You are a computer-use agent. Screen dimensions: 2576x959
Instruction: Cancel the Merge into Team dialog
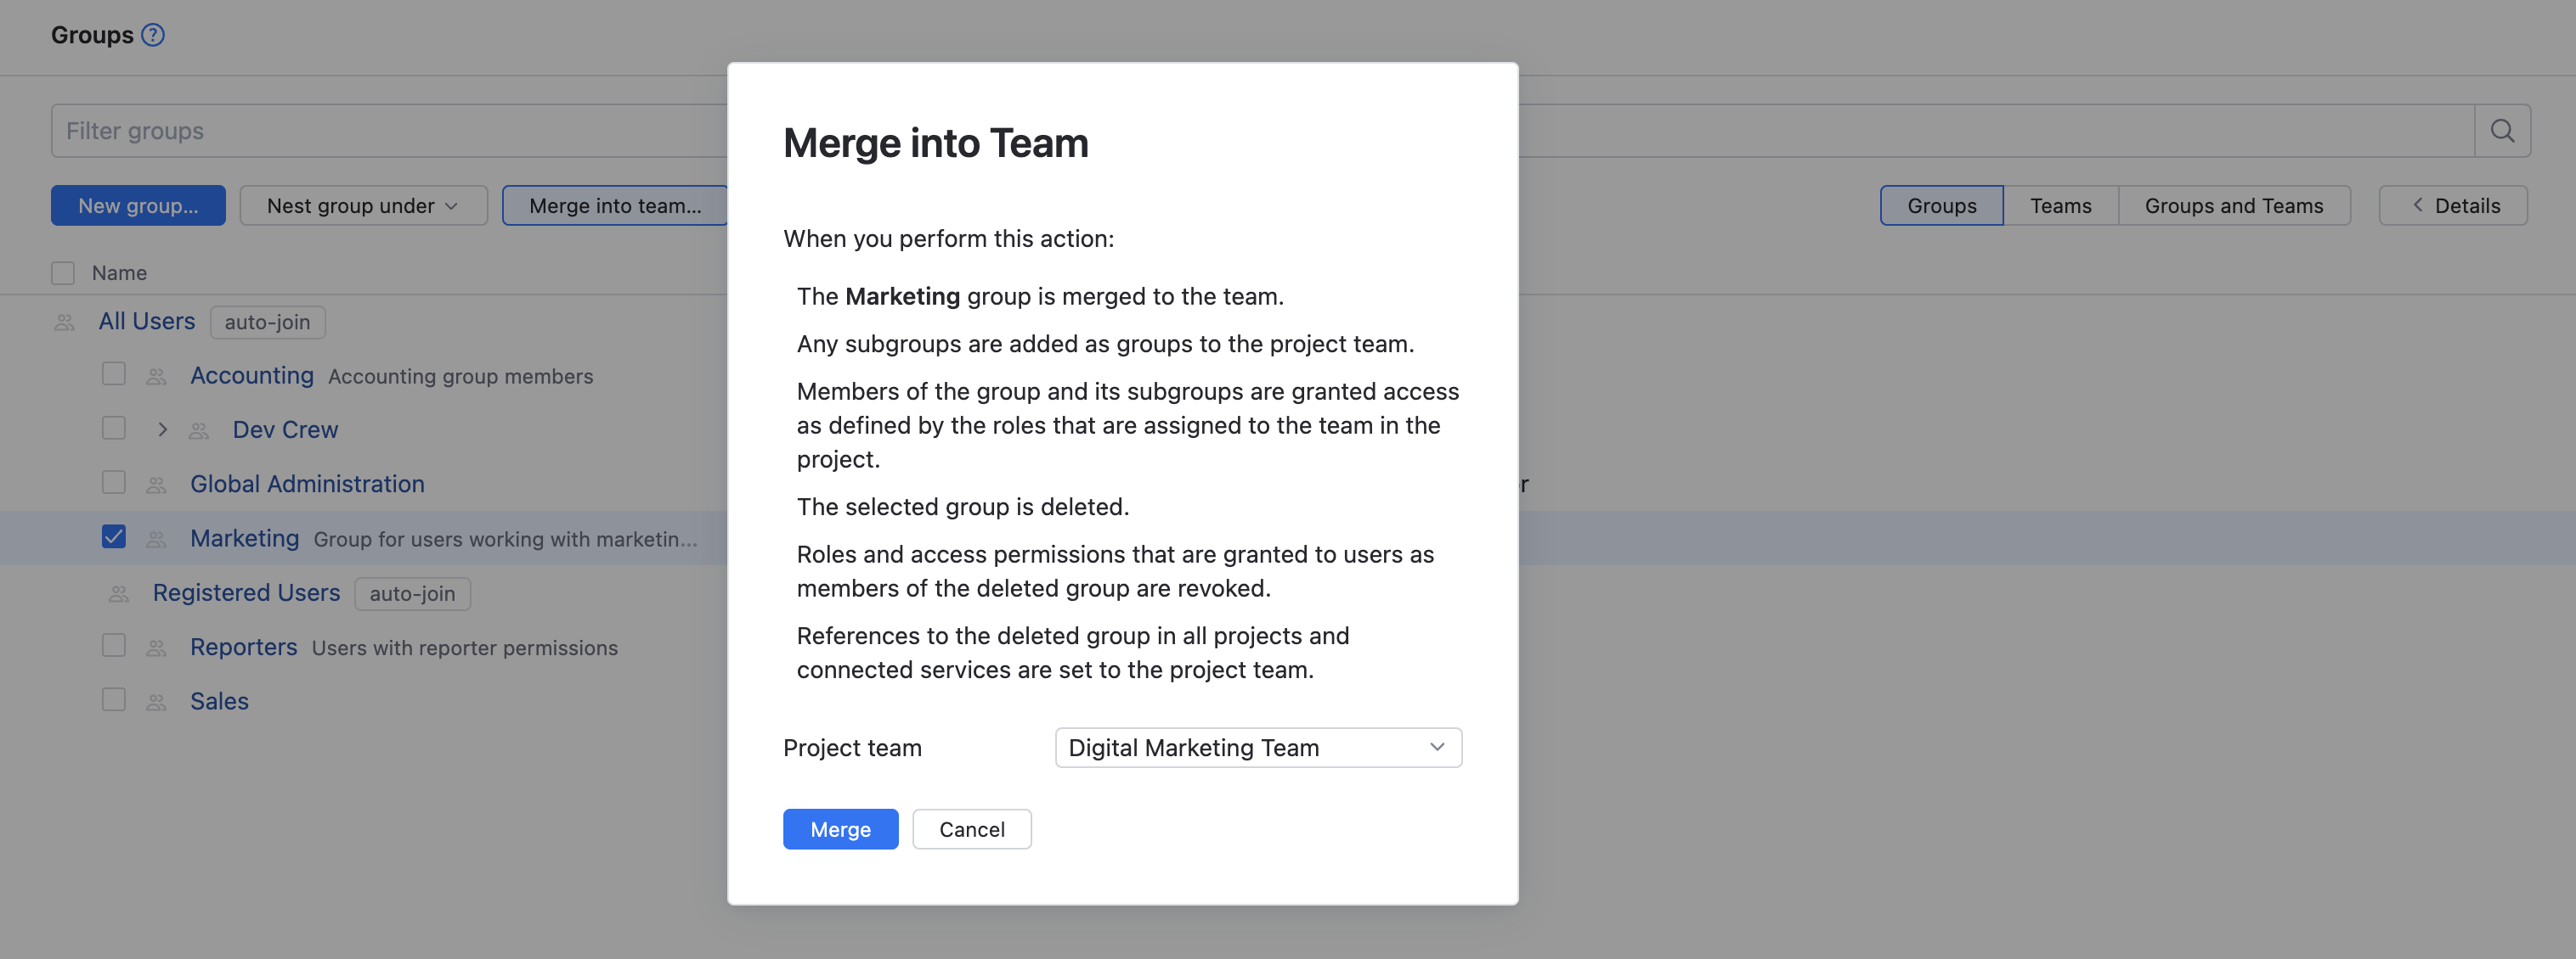pos(970,829)
